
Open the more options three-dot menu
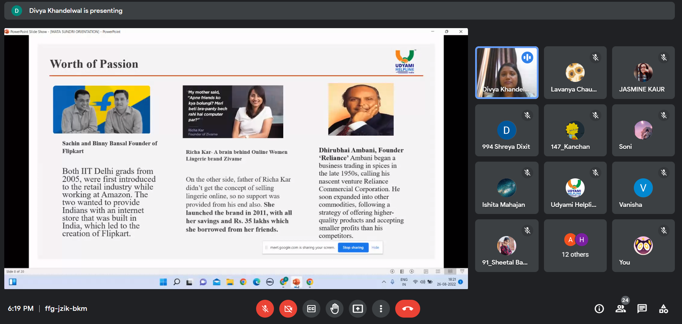[x=381, y=309]
